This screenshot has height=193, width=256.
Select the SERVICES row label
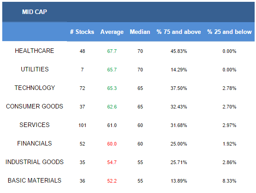pos(34,125)
